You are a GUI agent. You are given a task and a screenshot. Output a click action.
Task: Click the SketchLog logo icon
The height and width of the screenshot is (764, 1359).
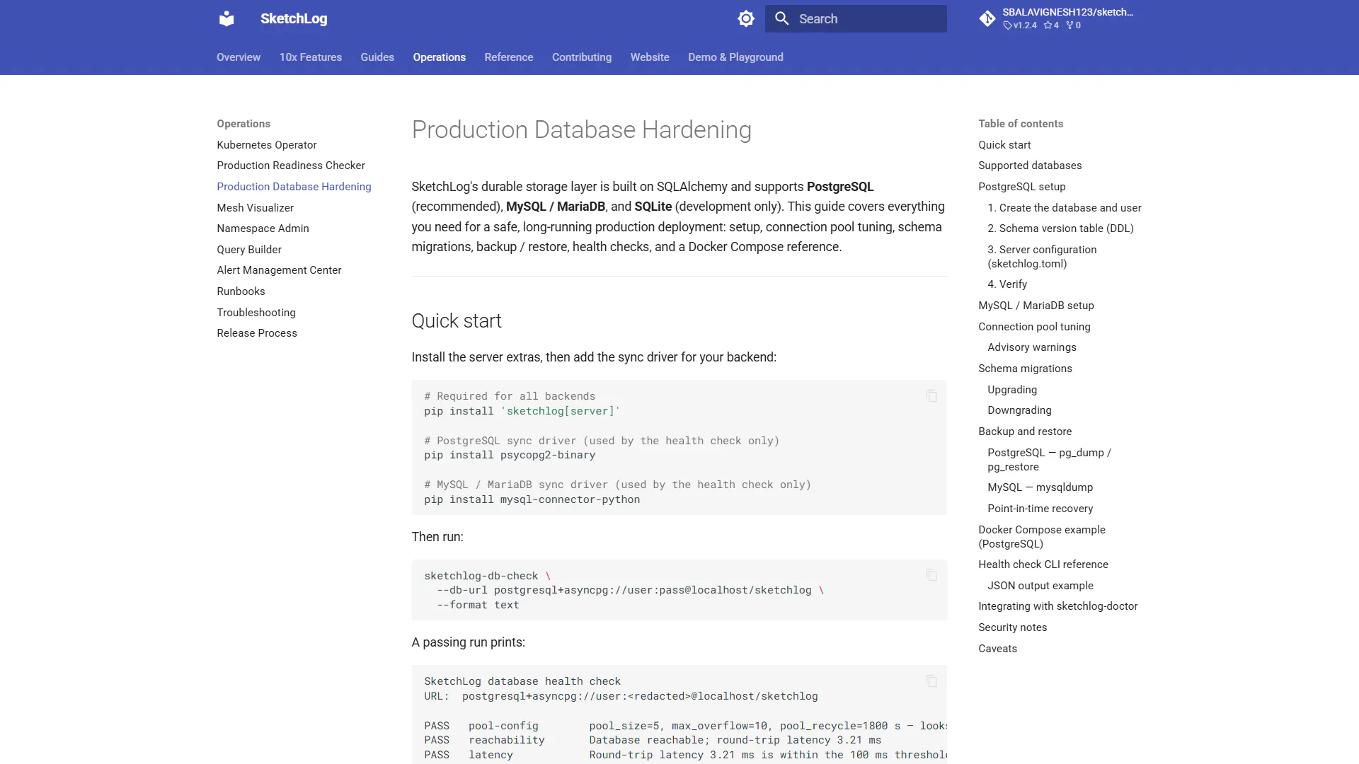point(226,18)
